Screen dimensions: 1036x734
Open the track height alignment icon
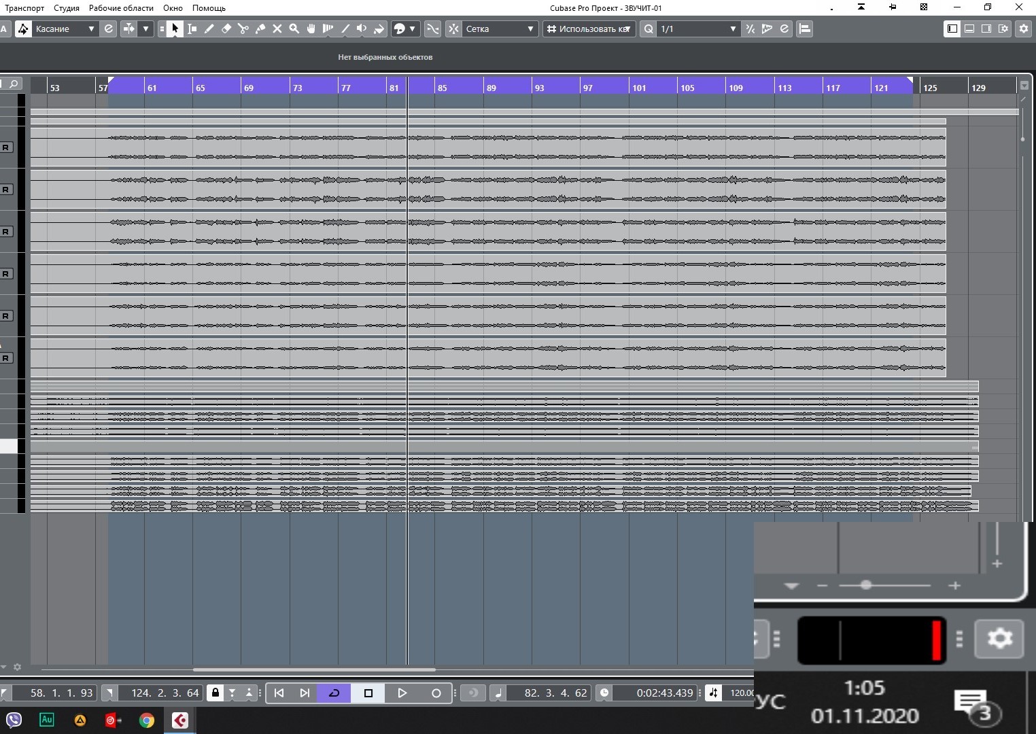coord(805,29)
